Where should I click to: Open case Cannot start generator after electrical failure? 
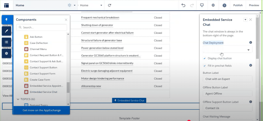pos(107,33)
